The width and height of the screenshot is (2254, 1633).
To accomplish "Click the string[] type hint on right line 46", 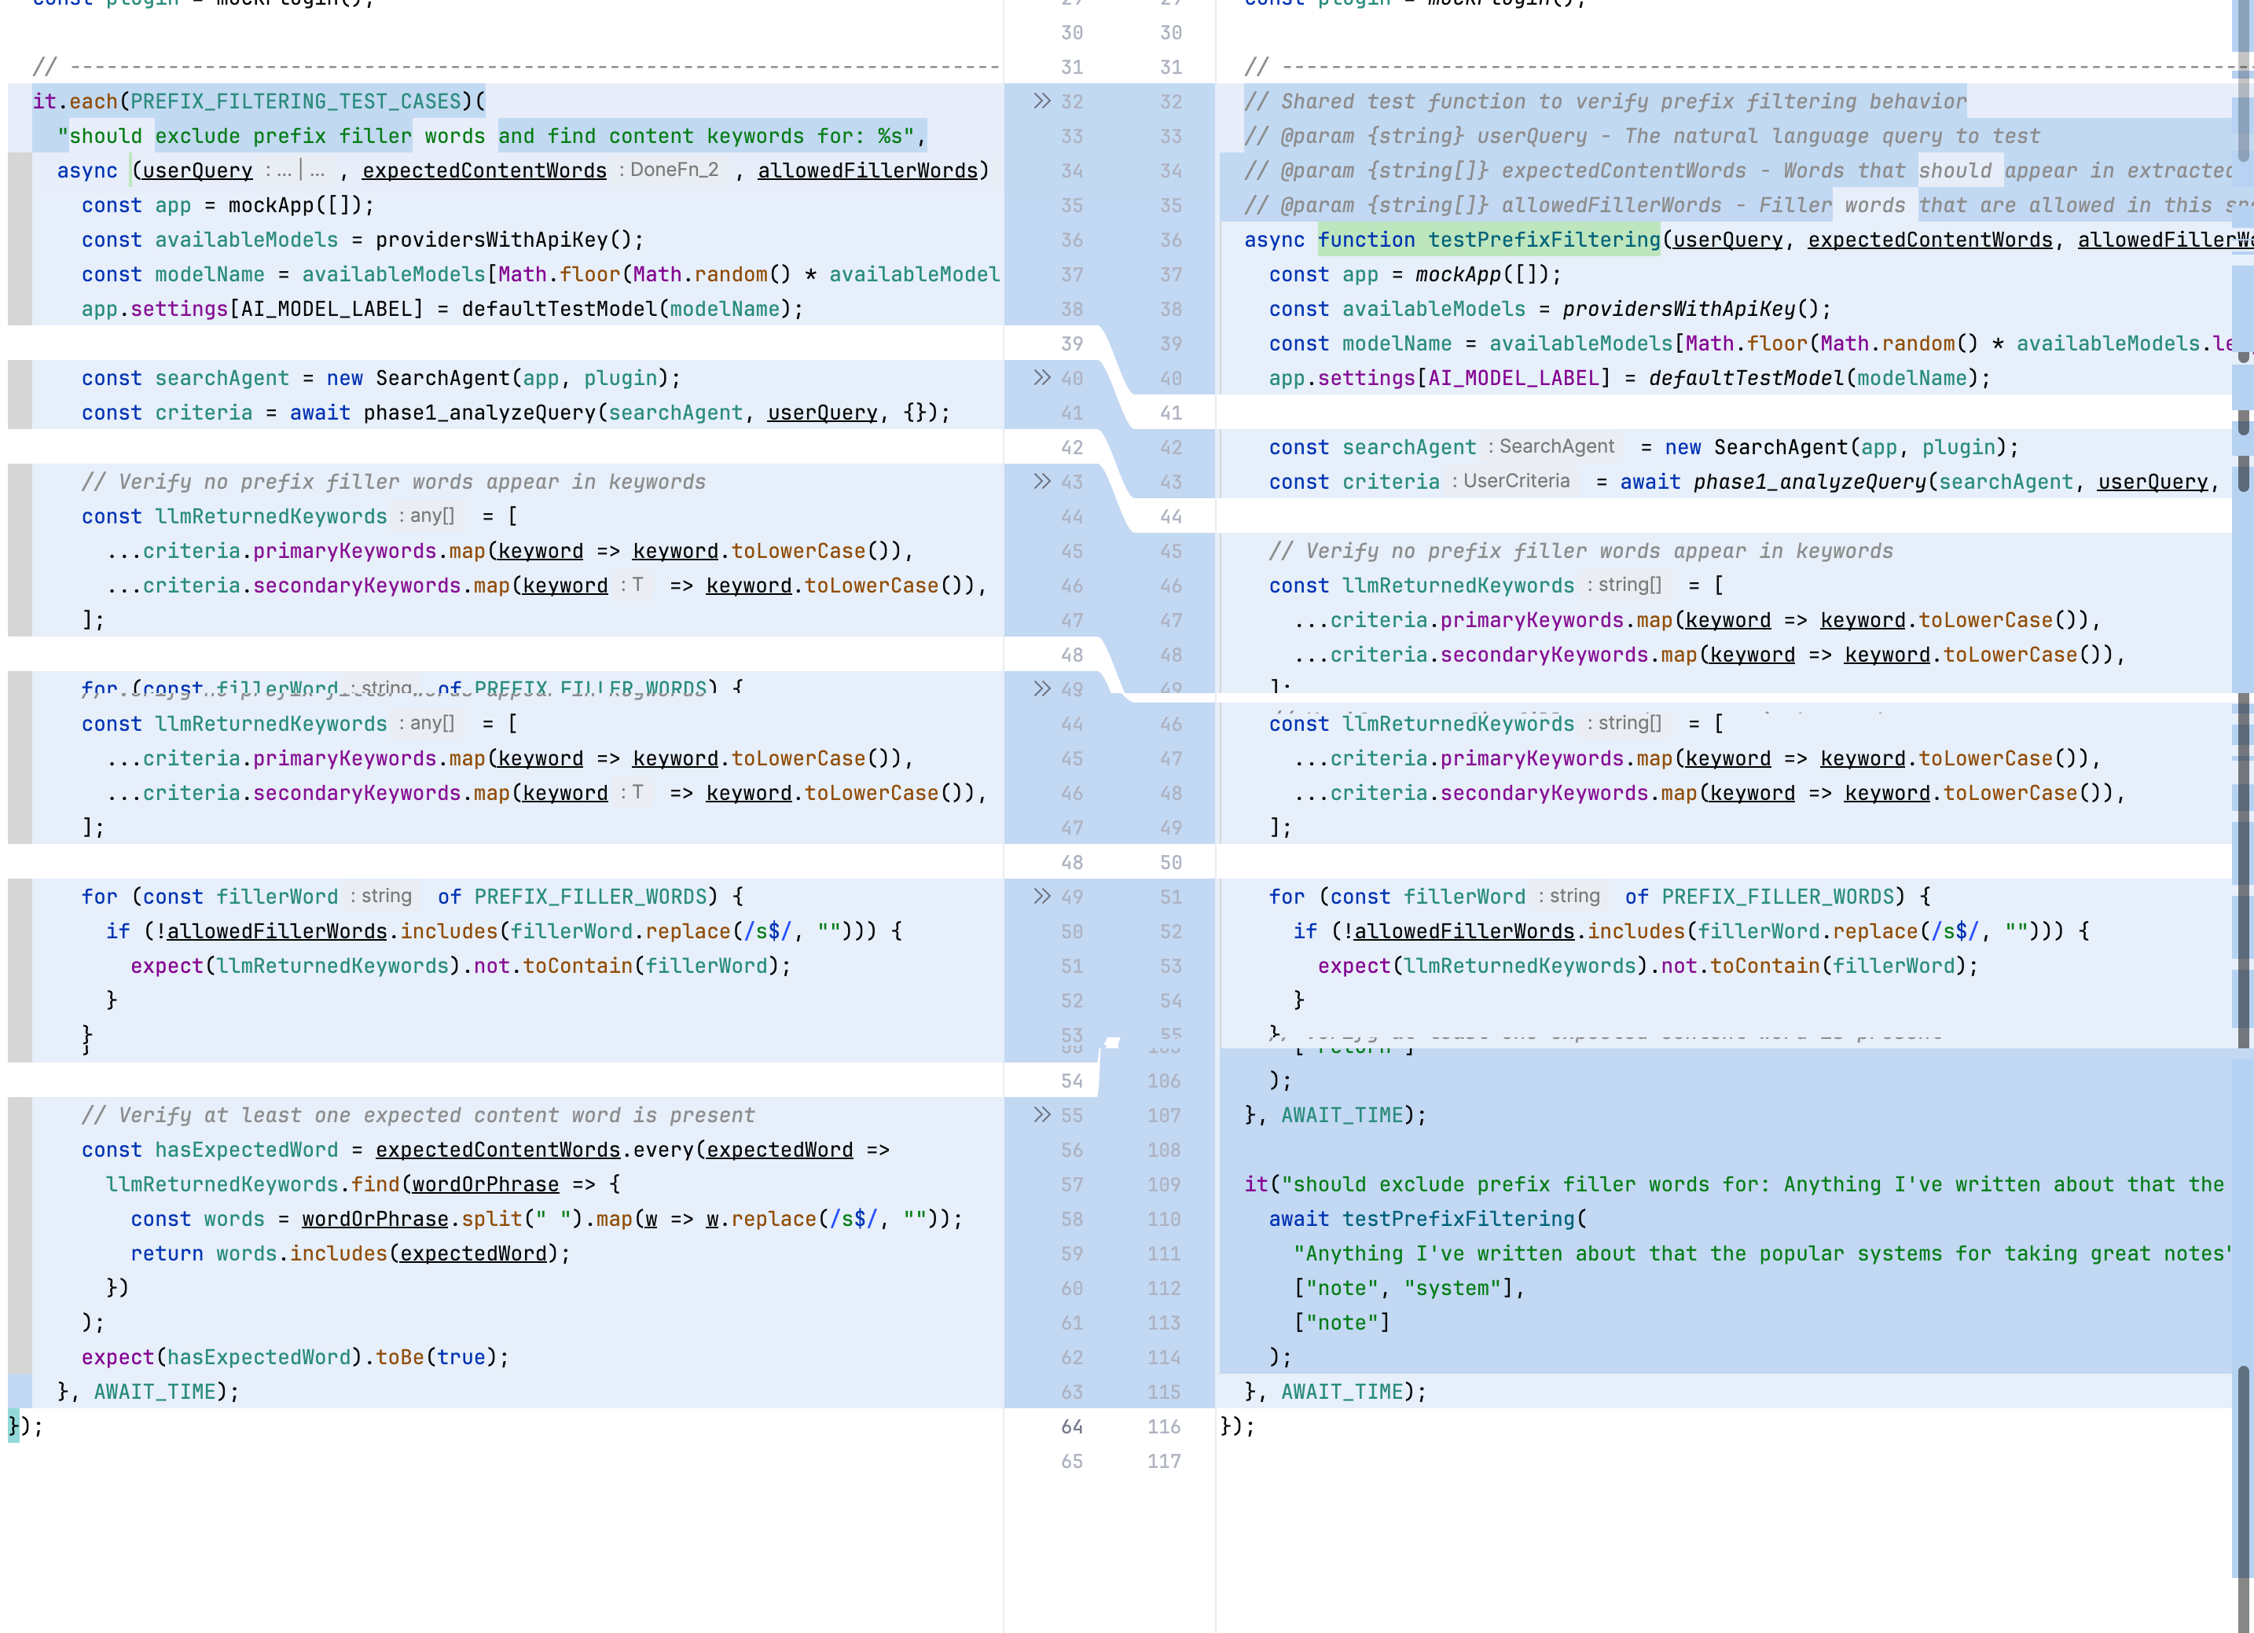I will click(x=1628, y=585).
